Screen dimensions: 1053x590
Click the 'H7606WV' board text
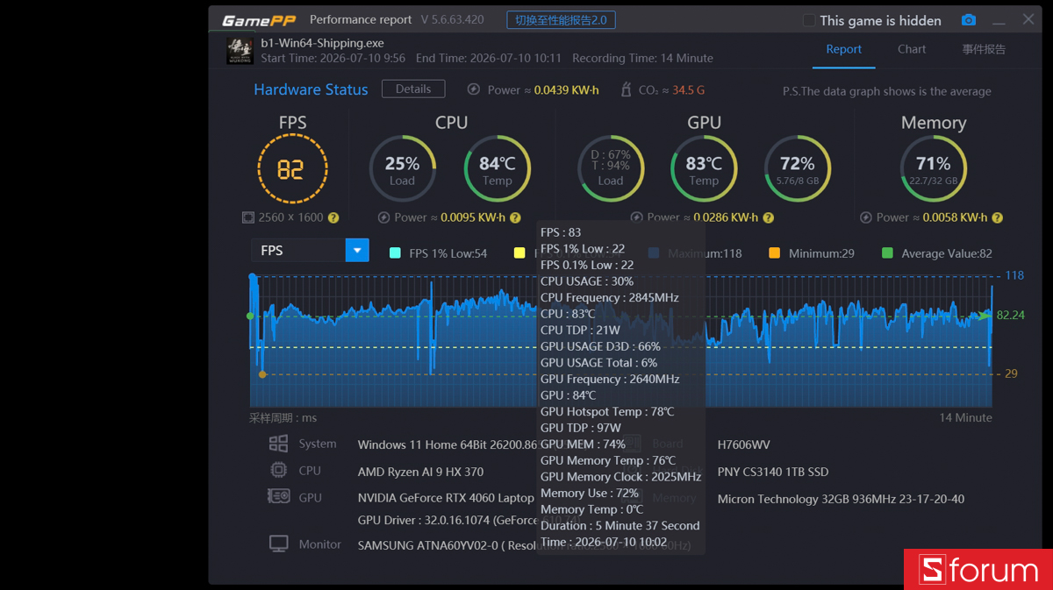[x=743, y=444]
